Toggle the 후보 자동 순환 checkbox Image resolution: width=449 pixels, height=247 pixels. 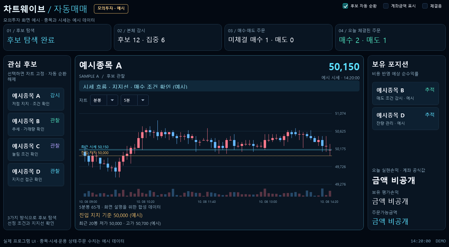click(x=346, y=6)
